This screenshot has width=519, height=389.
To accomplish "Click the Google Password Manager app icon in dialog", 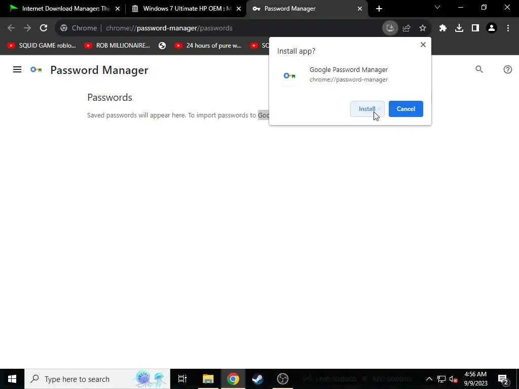I will [289, 76].
